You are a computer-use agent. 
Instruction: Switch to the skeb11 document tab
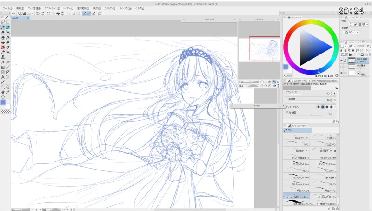20,18
